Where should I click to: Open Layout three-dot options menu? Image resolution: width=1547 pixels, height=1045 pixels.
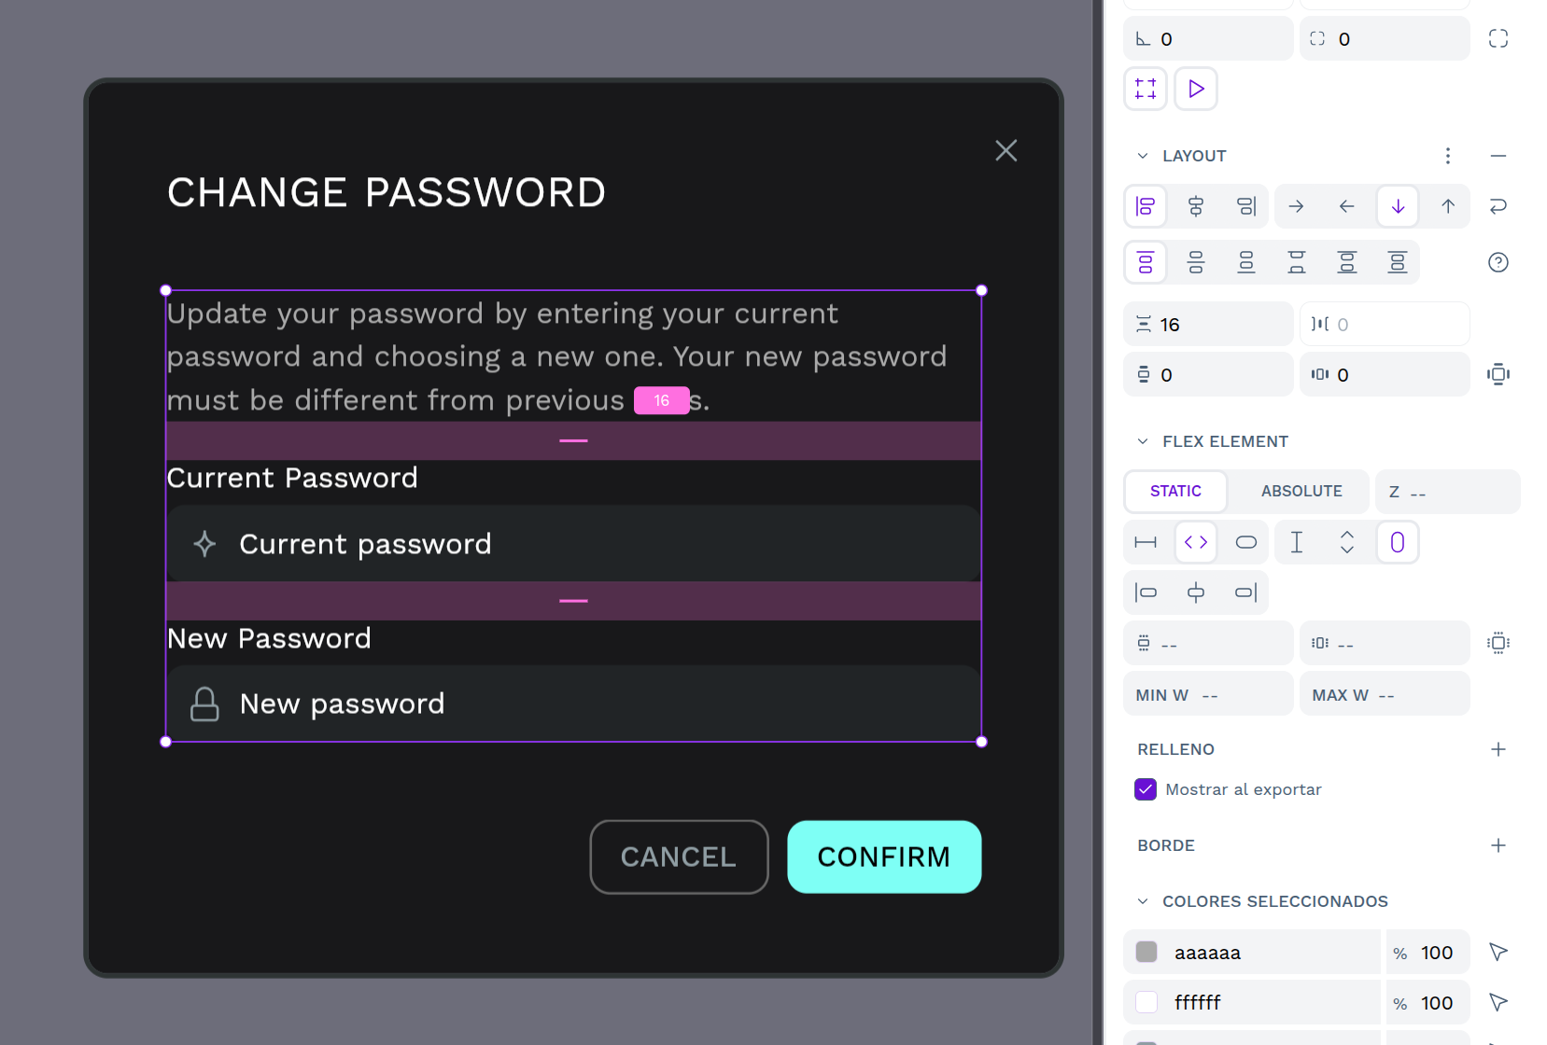[1447, 156]
